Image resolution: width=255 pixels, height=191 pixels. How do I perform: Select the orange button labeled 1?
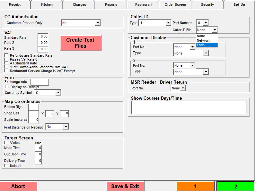tap(195, 186)
